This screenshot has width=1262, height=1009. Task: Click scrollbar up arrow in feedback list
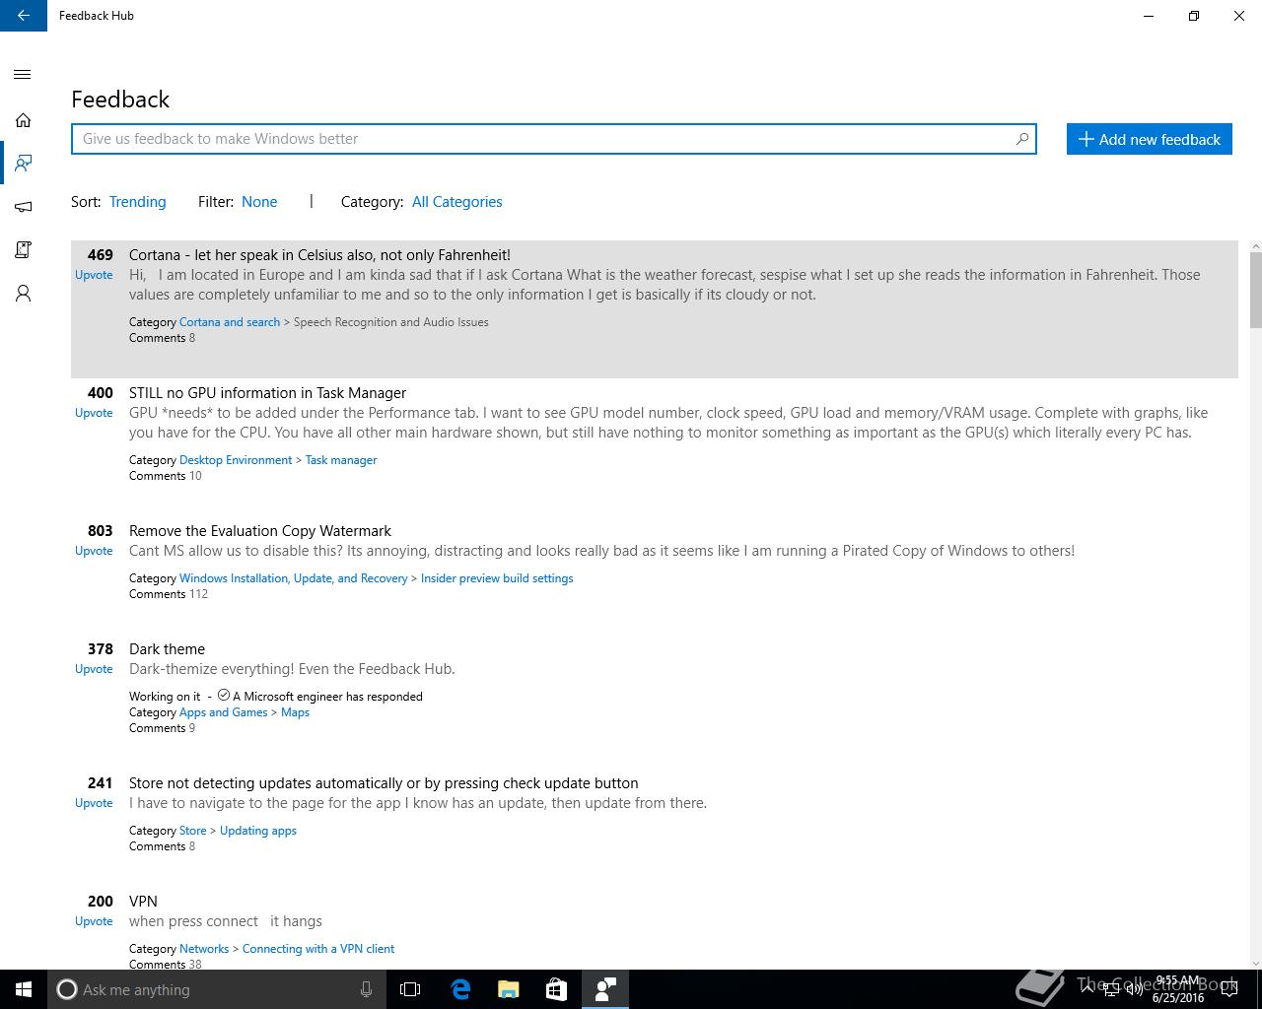pyautogui.click(x=1256, y=246)
